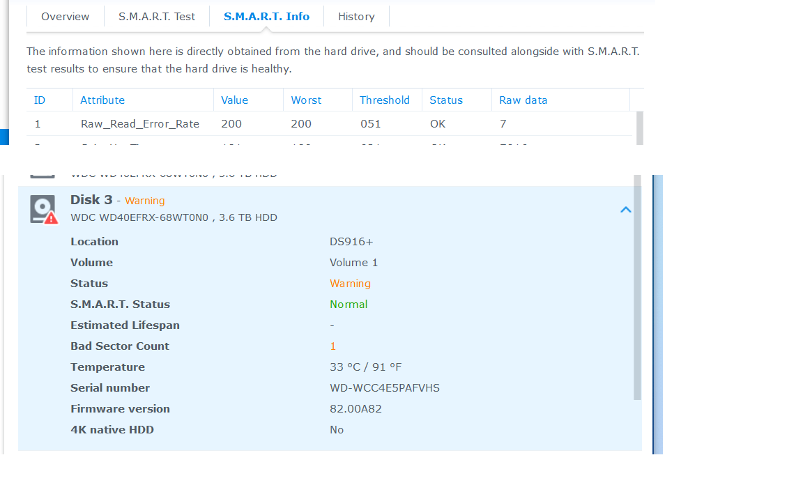Click the Estimated Lifespan label

click(125, 325)
